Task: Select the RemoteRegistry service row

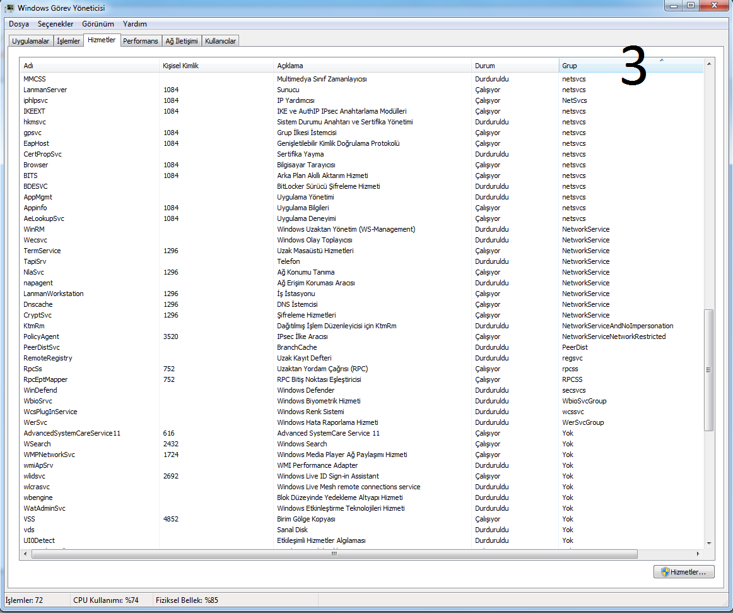Action: pyautogui.click(x=361, y=359)
